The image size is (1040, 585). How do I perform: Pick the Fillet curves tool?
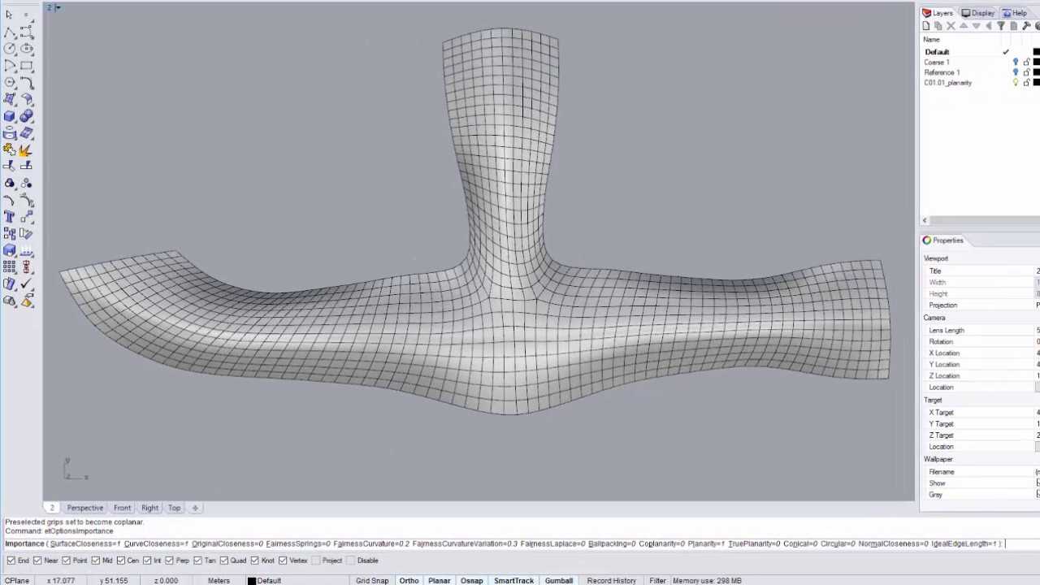[27, 82]
